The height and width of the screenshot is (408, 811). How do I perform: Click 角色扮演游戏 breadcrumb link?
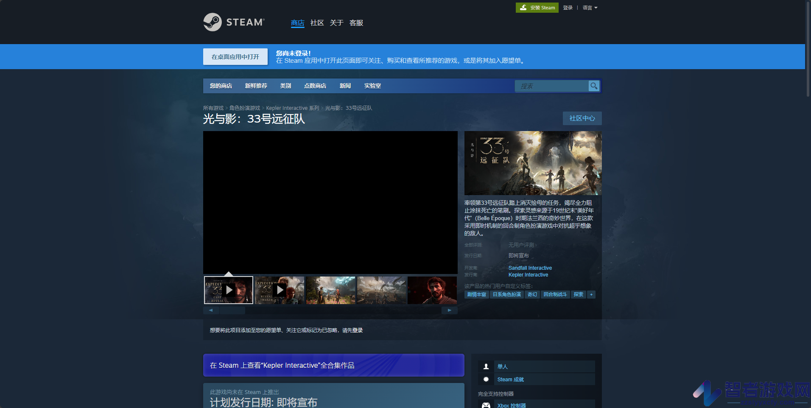tap(245, 108)
